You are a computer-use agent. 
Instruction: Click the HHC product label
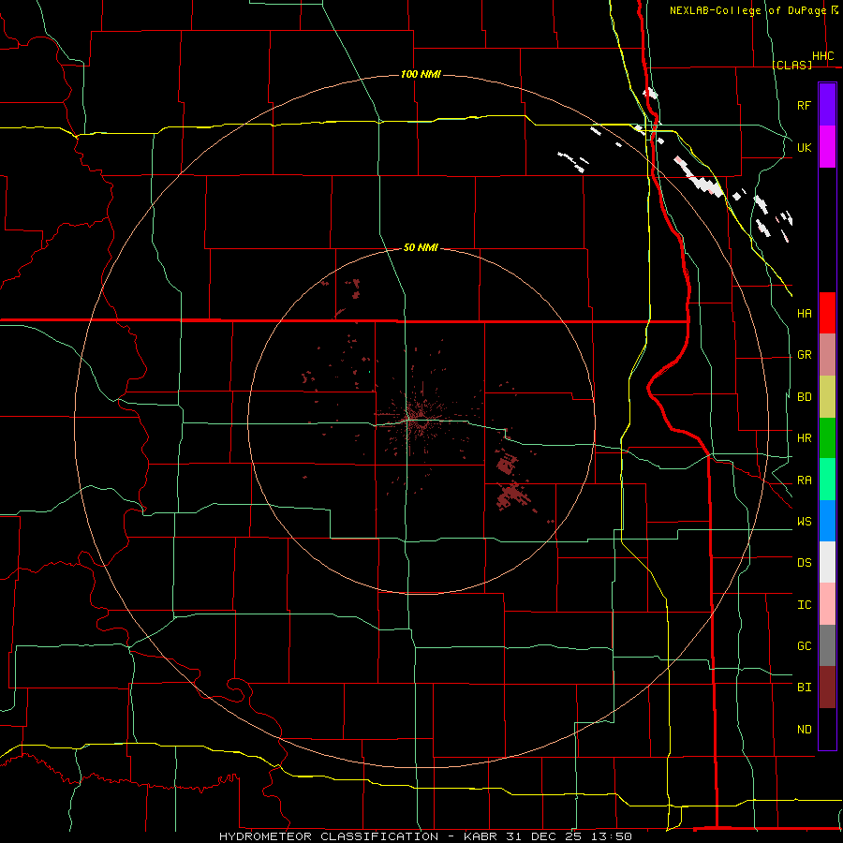[x=822, y=56]
